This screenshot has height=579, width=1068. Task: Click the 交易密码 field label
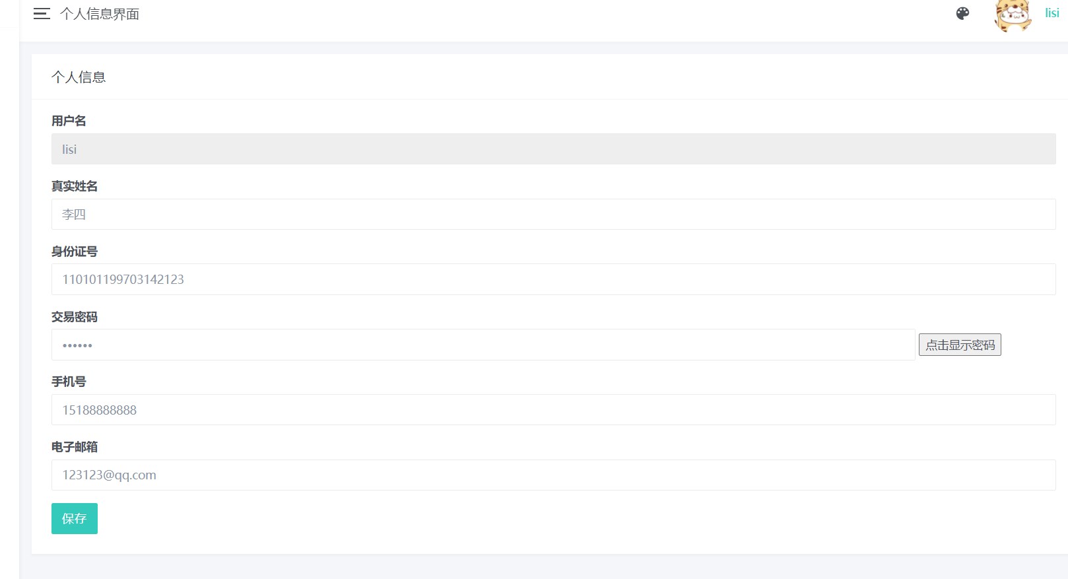pyautogui.click(x=75, y=317)
